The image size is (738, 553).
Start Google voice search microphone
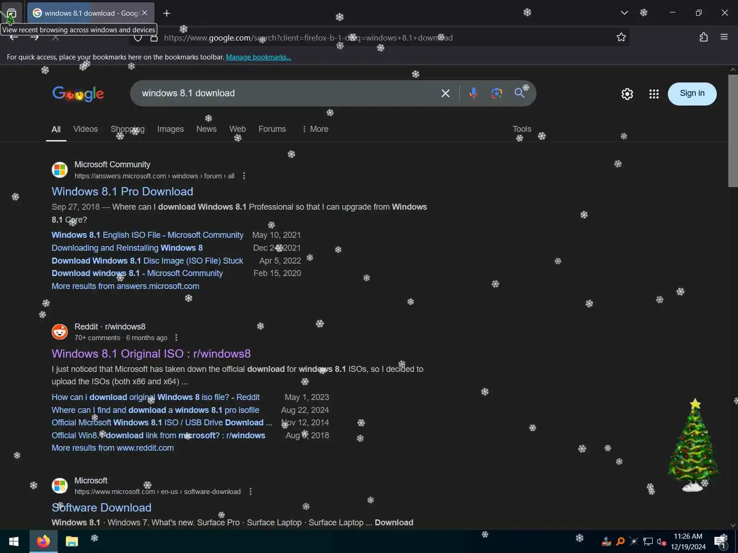coord(473,93)
